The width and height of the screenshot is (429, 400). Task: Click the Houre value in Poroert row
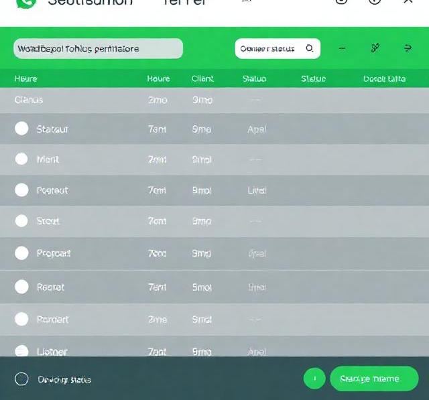click(158, 320)
